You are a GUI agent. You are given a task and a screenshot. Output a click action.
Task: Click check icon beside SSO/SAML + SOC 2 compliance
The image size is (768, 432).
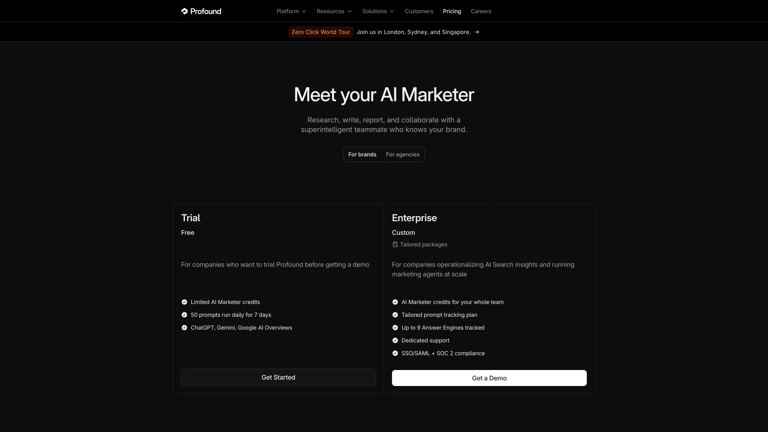point(395,353)
